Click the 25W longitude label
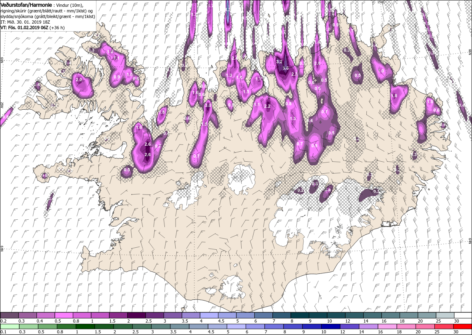 click(2, 105)
